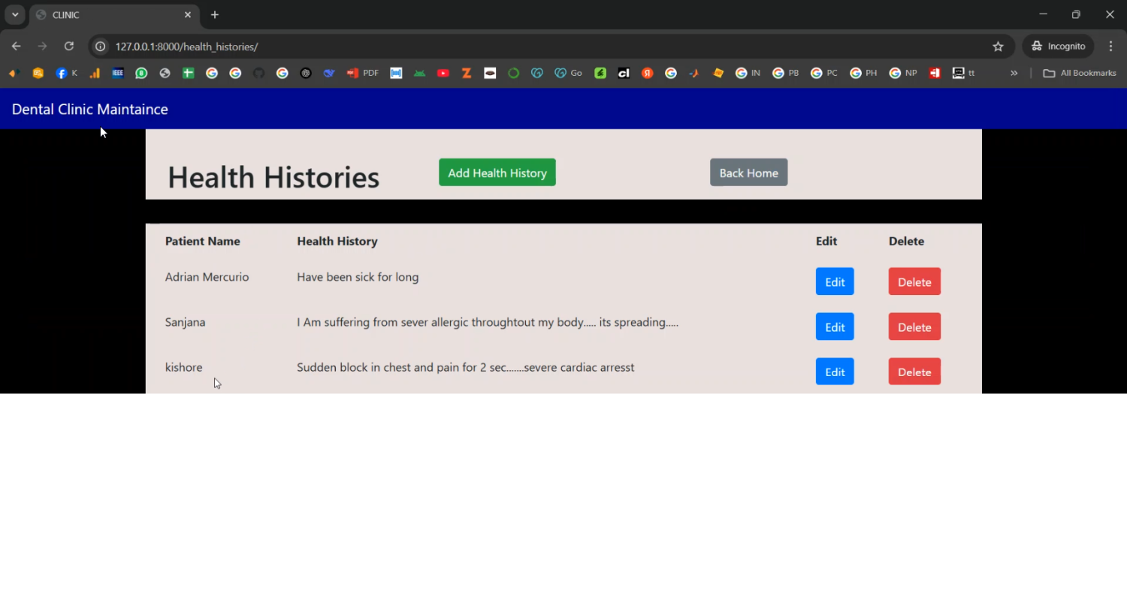Expand the tab search dropdown arrow

15,15
